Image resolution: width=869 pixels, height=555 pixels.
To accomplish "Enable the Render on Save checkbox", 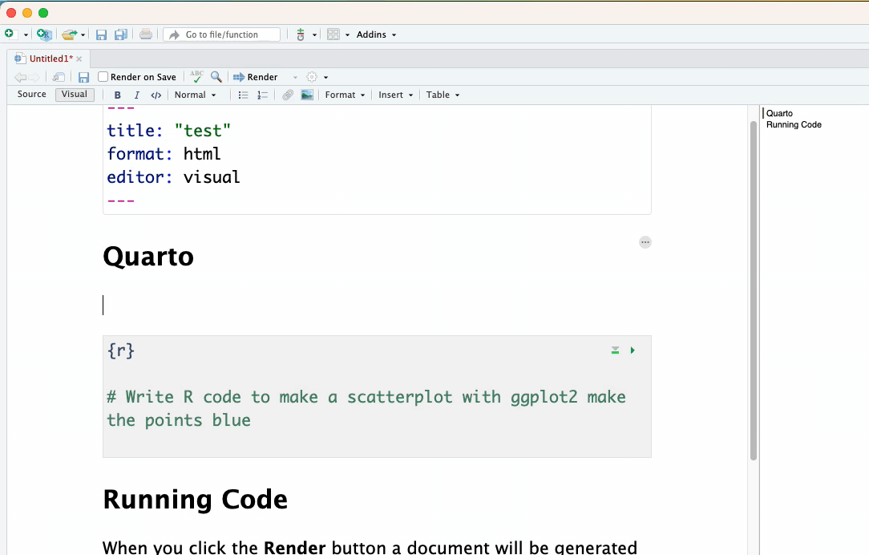I will click(103, 76).
